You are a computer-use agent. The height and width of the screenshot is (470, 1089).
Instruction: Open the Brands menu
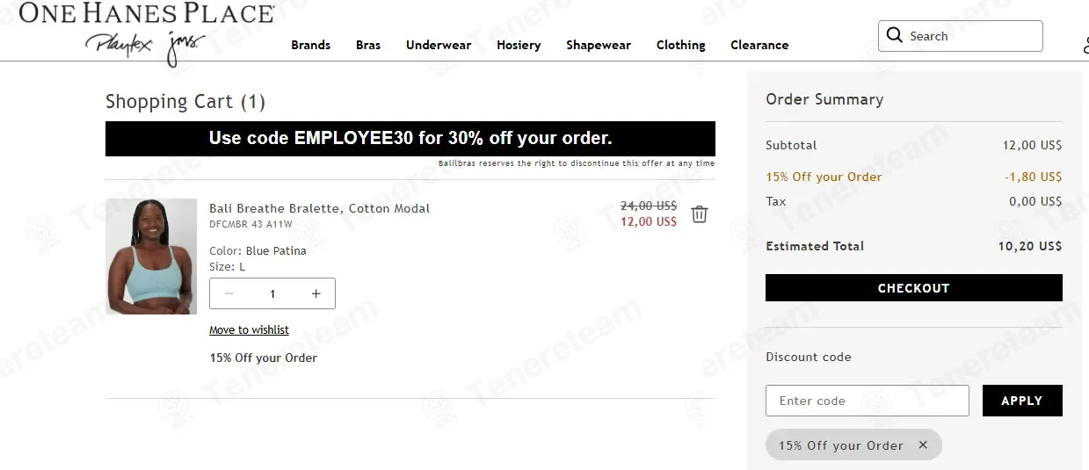[311, 45]
